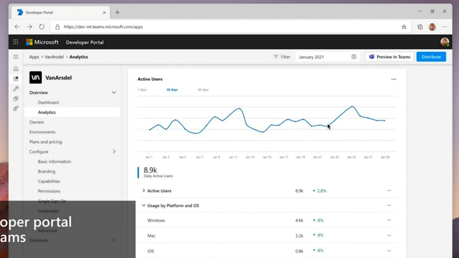
Task: Click the Mac 3.2k value
Action: coord(299,236)
